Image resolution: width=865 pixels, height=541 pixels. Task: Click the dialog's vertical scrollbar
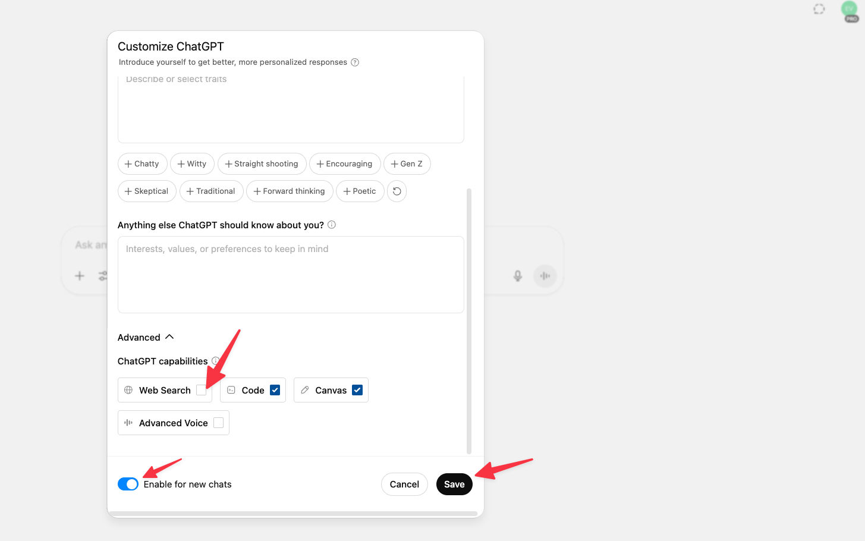tap(469, 321)
